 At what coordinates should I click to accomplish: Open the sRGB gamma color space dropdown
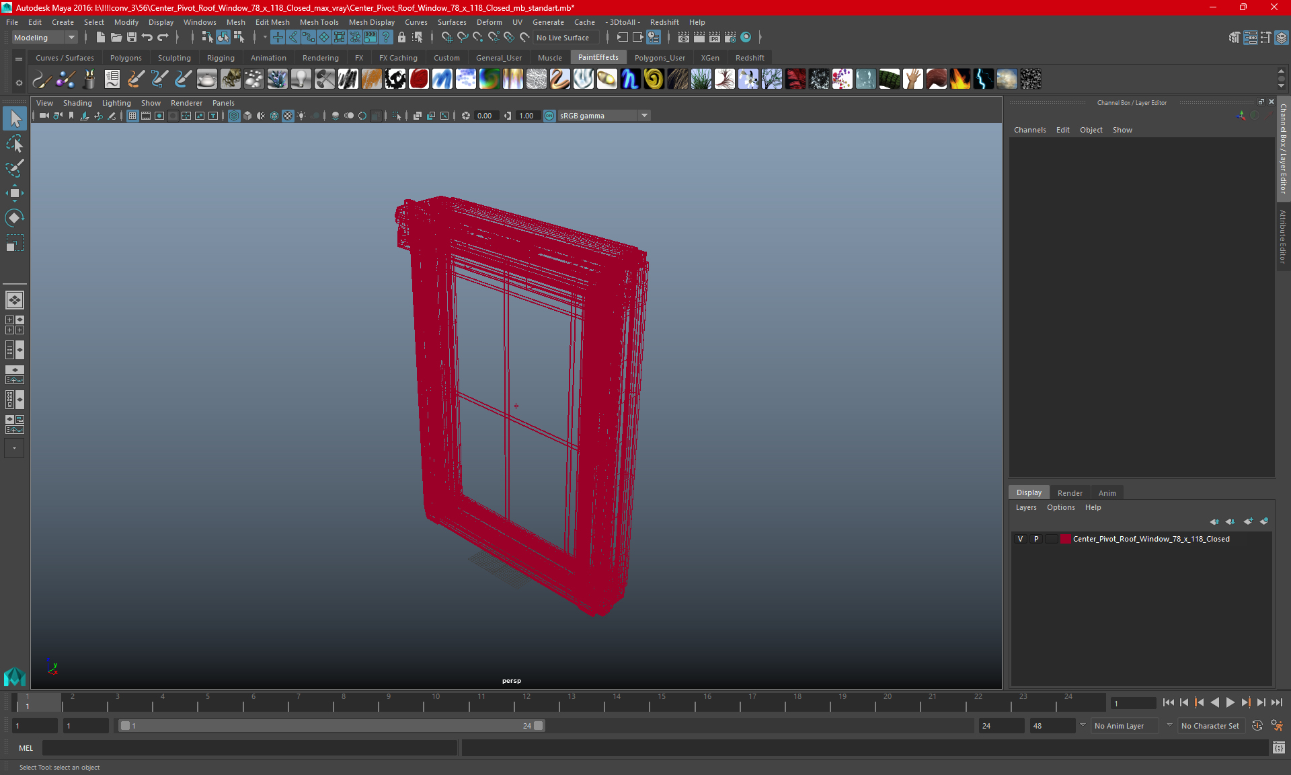(604, 116)
